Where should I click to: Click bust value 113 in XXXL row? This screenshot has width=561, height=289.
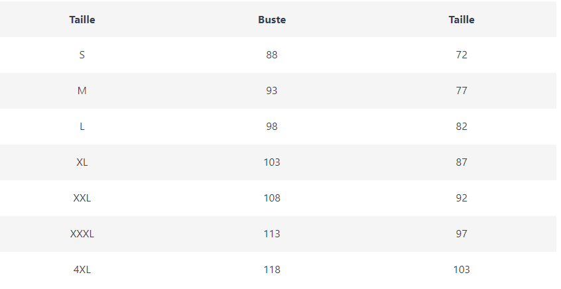272,234
